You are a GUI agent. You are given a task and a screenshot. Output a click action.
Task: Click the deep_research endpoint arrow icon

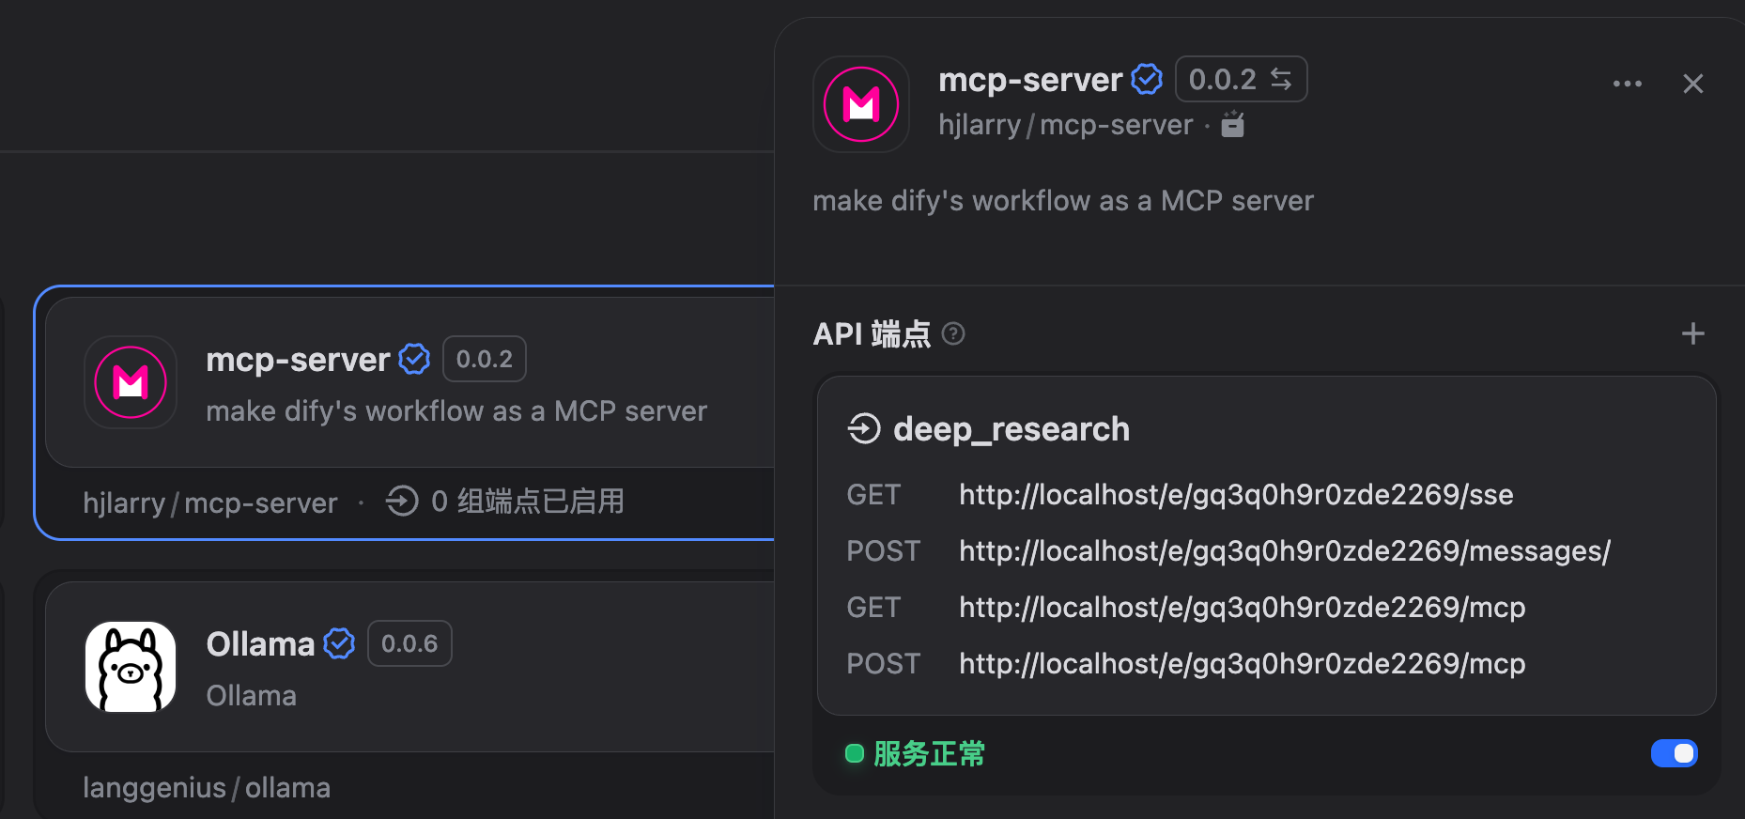coord(864,429)
